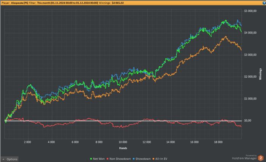Viewport: 266px width, 162px height.
Task: Click the 4 000 hands axis label
Action: pyautogui.click(x=51, y=142)
